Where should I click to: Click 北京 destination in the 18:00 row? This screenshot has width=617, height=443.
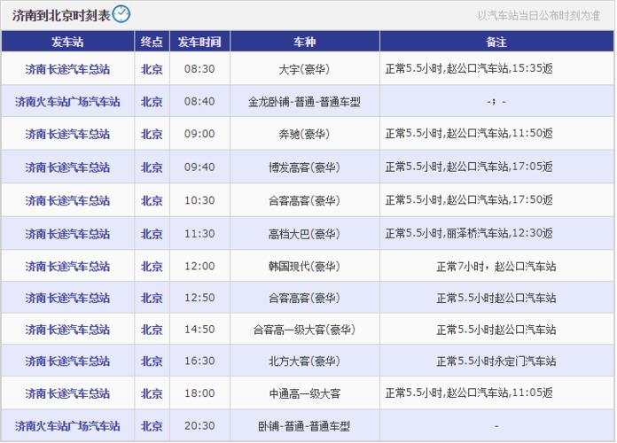tap(152, 393)
